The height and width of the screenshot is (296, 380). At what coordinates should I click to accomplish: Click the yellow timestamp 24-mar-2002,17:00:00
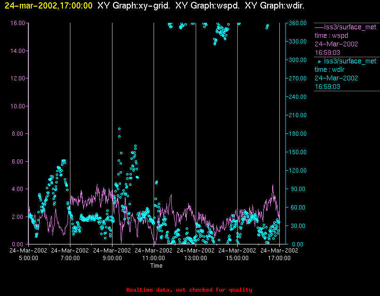(49, 6)
